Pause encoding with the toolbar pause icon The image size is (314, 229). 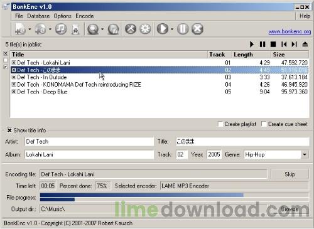(x=183, y=29)
